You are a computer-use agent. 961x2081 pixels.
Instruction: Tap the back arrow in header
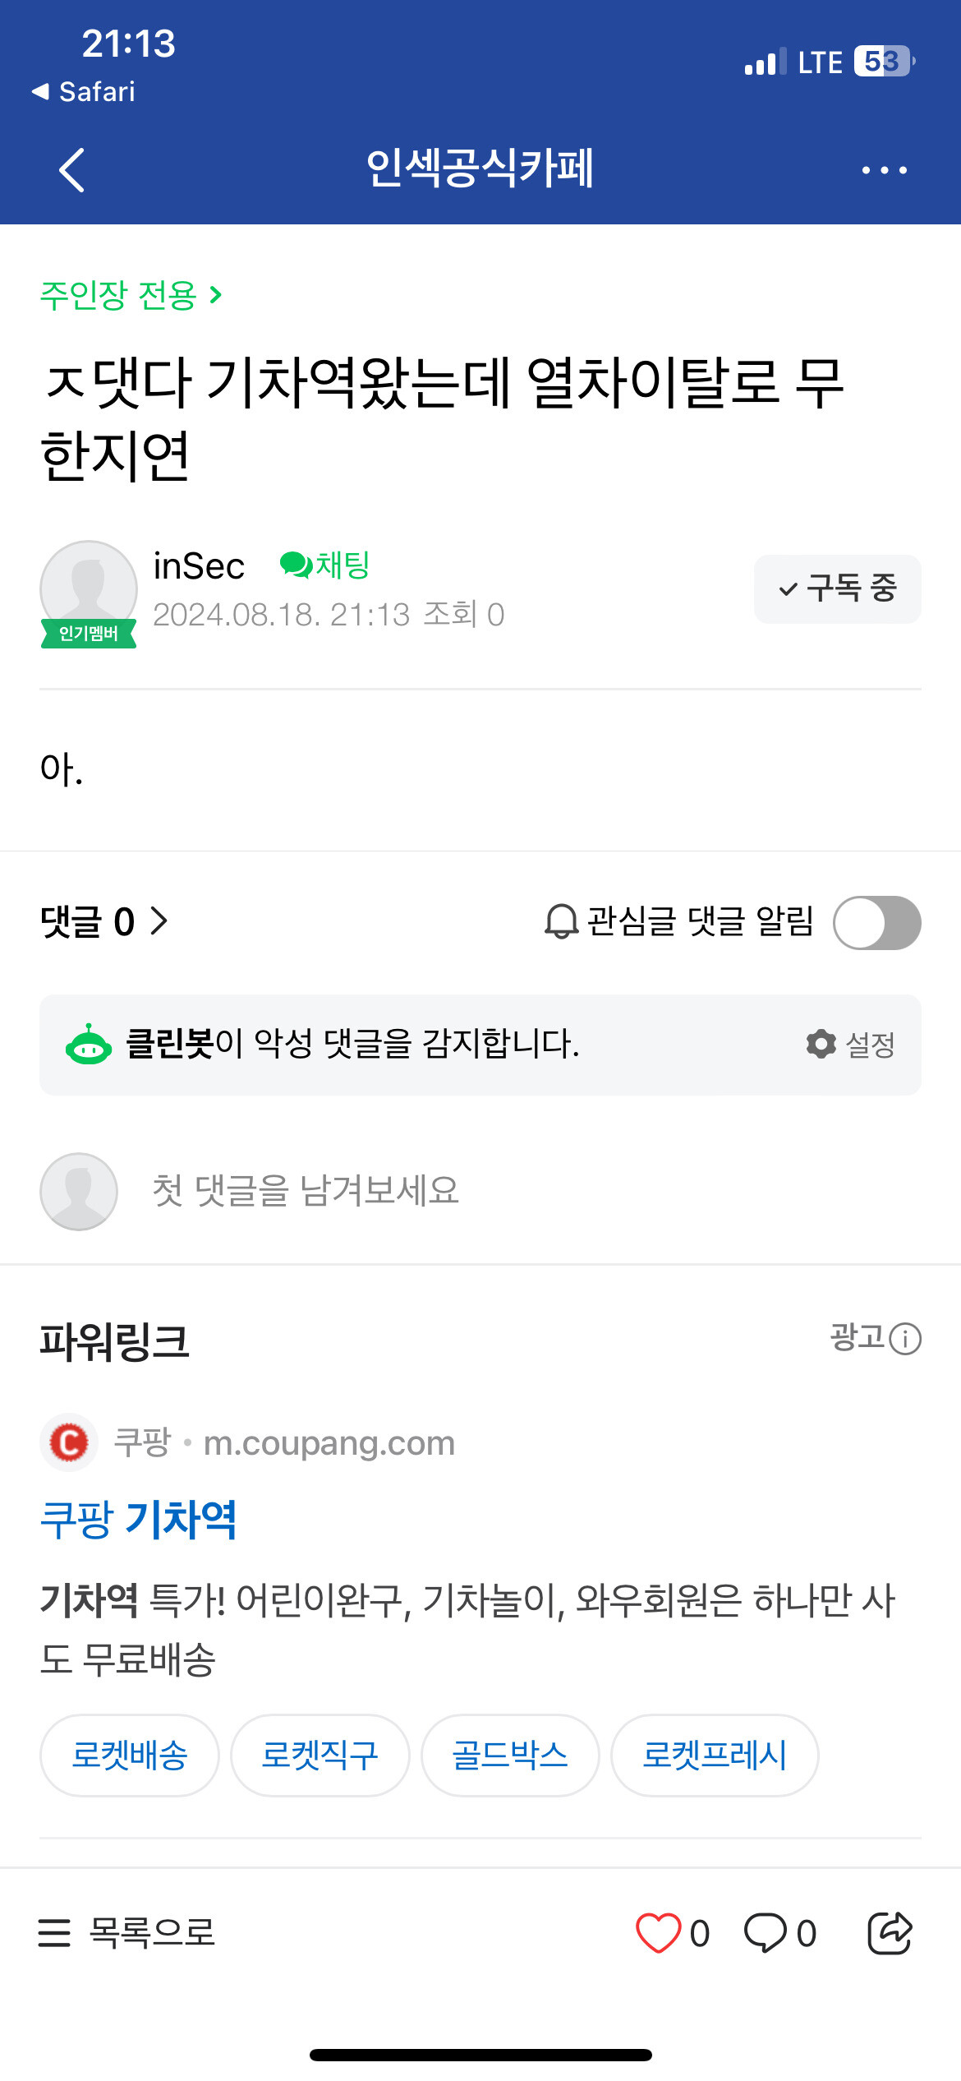72,170
